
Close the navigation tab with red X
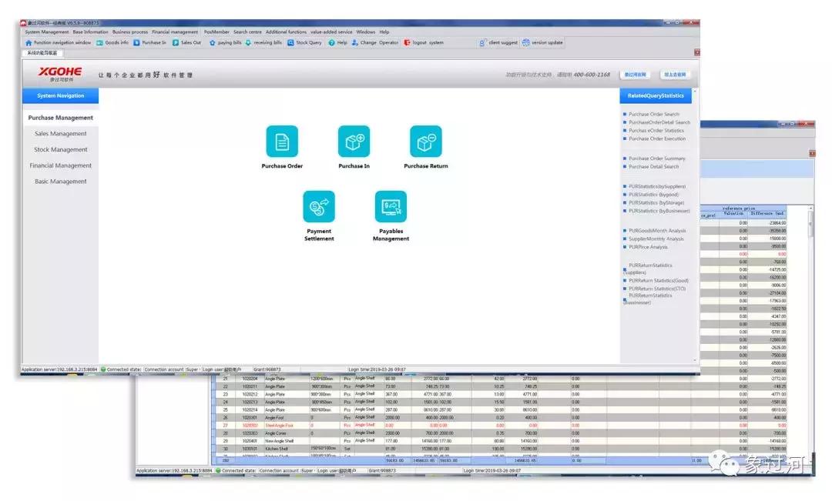696,52
